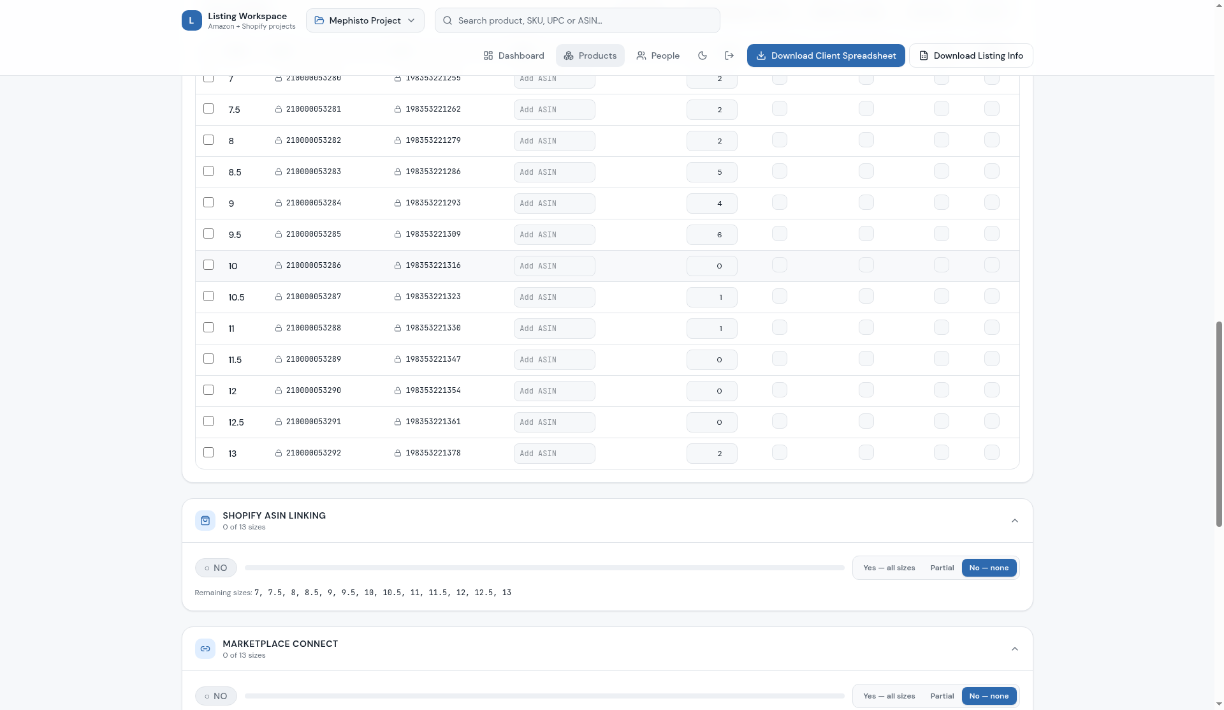1224x710 pixels.
Task: Click the NO status pill in Shopify linking
Action: pyautogui.click(x=215, y=568)
